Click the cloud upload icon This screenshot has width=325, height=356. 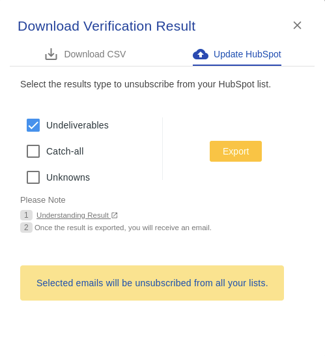(x=201, y=54)
